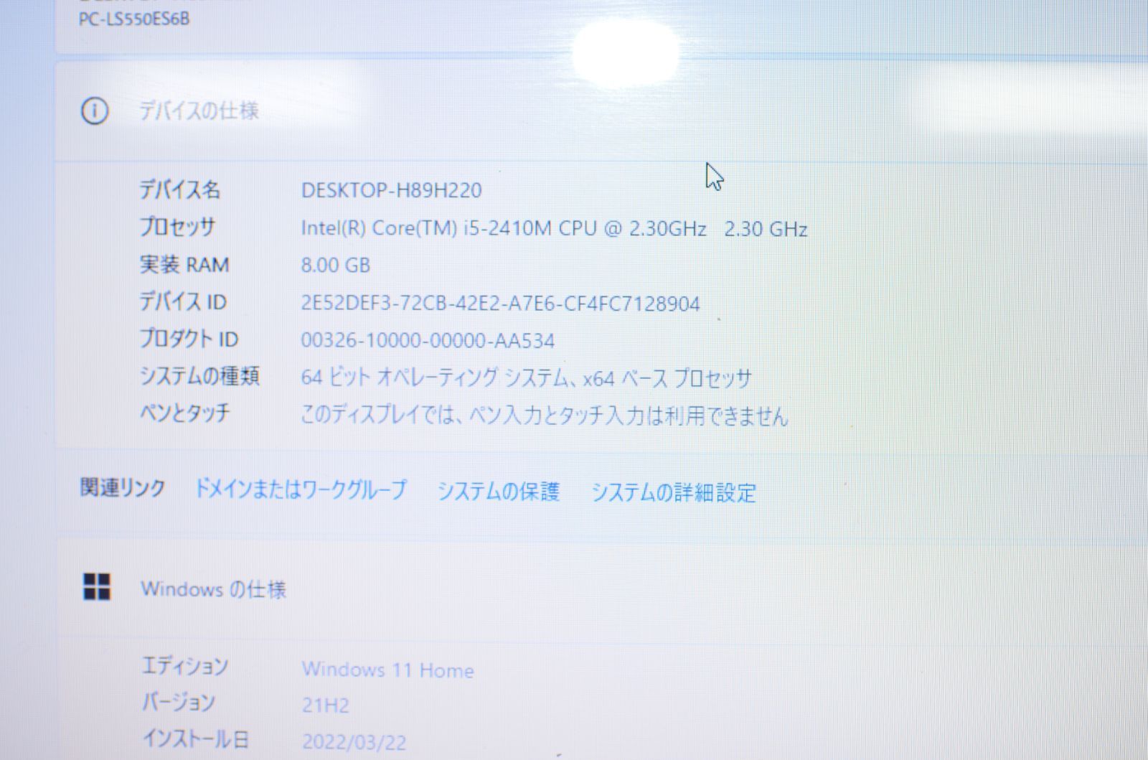Click the プロセッサ label
Image resolution: width=1148 pixels, height=760 pixels.
(x=177, y=227)
